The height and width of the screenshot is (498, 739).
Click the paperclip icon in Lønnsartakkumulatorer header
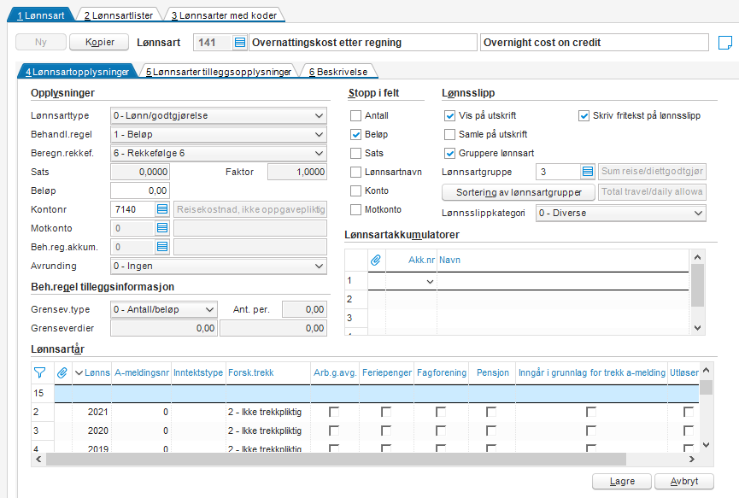click(x=376, y=260)
